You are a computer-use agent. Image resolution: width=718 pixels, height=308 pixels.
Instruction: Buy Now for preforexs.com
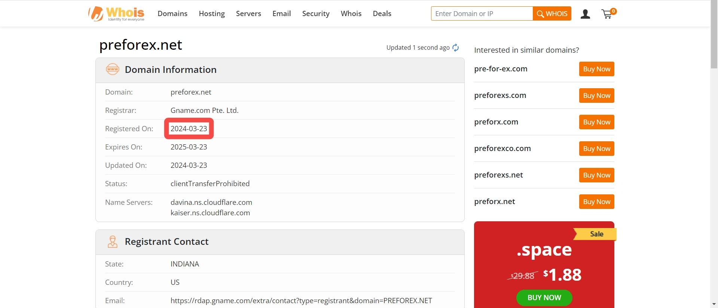(x=596, y=95)
